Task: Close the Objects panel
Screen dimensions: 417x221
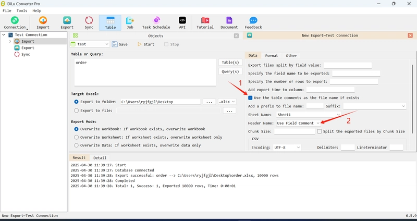Action: 236,35
